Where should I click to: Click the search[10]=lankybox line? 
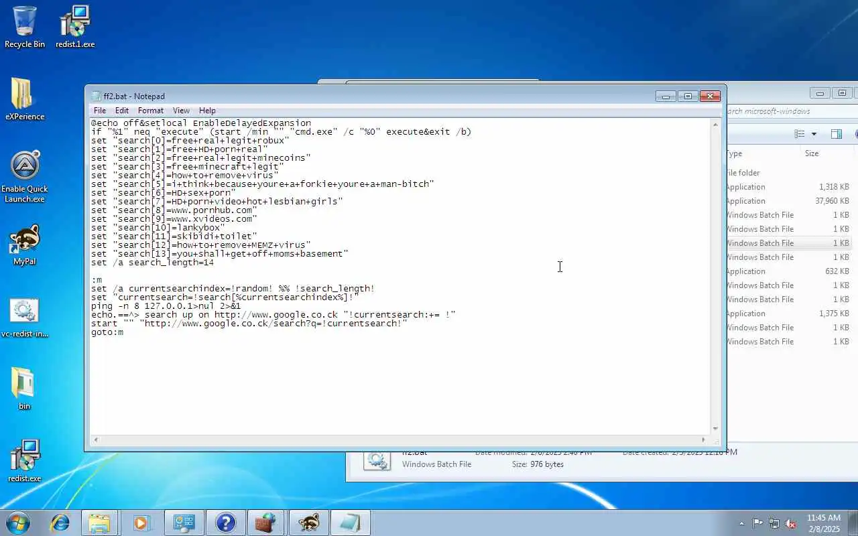(158, 228)
